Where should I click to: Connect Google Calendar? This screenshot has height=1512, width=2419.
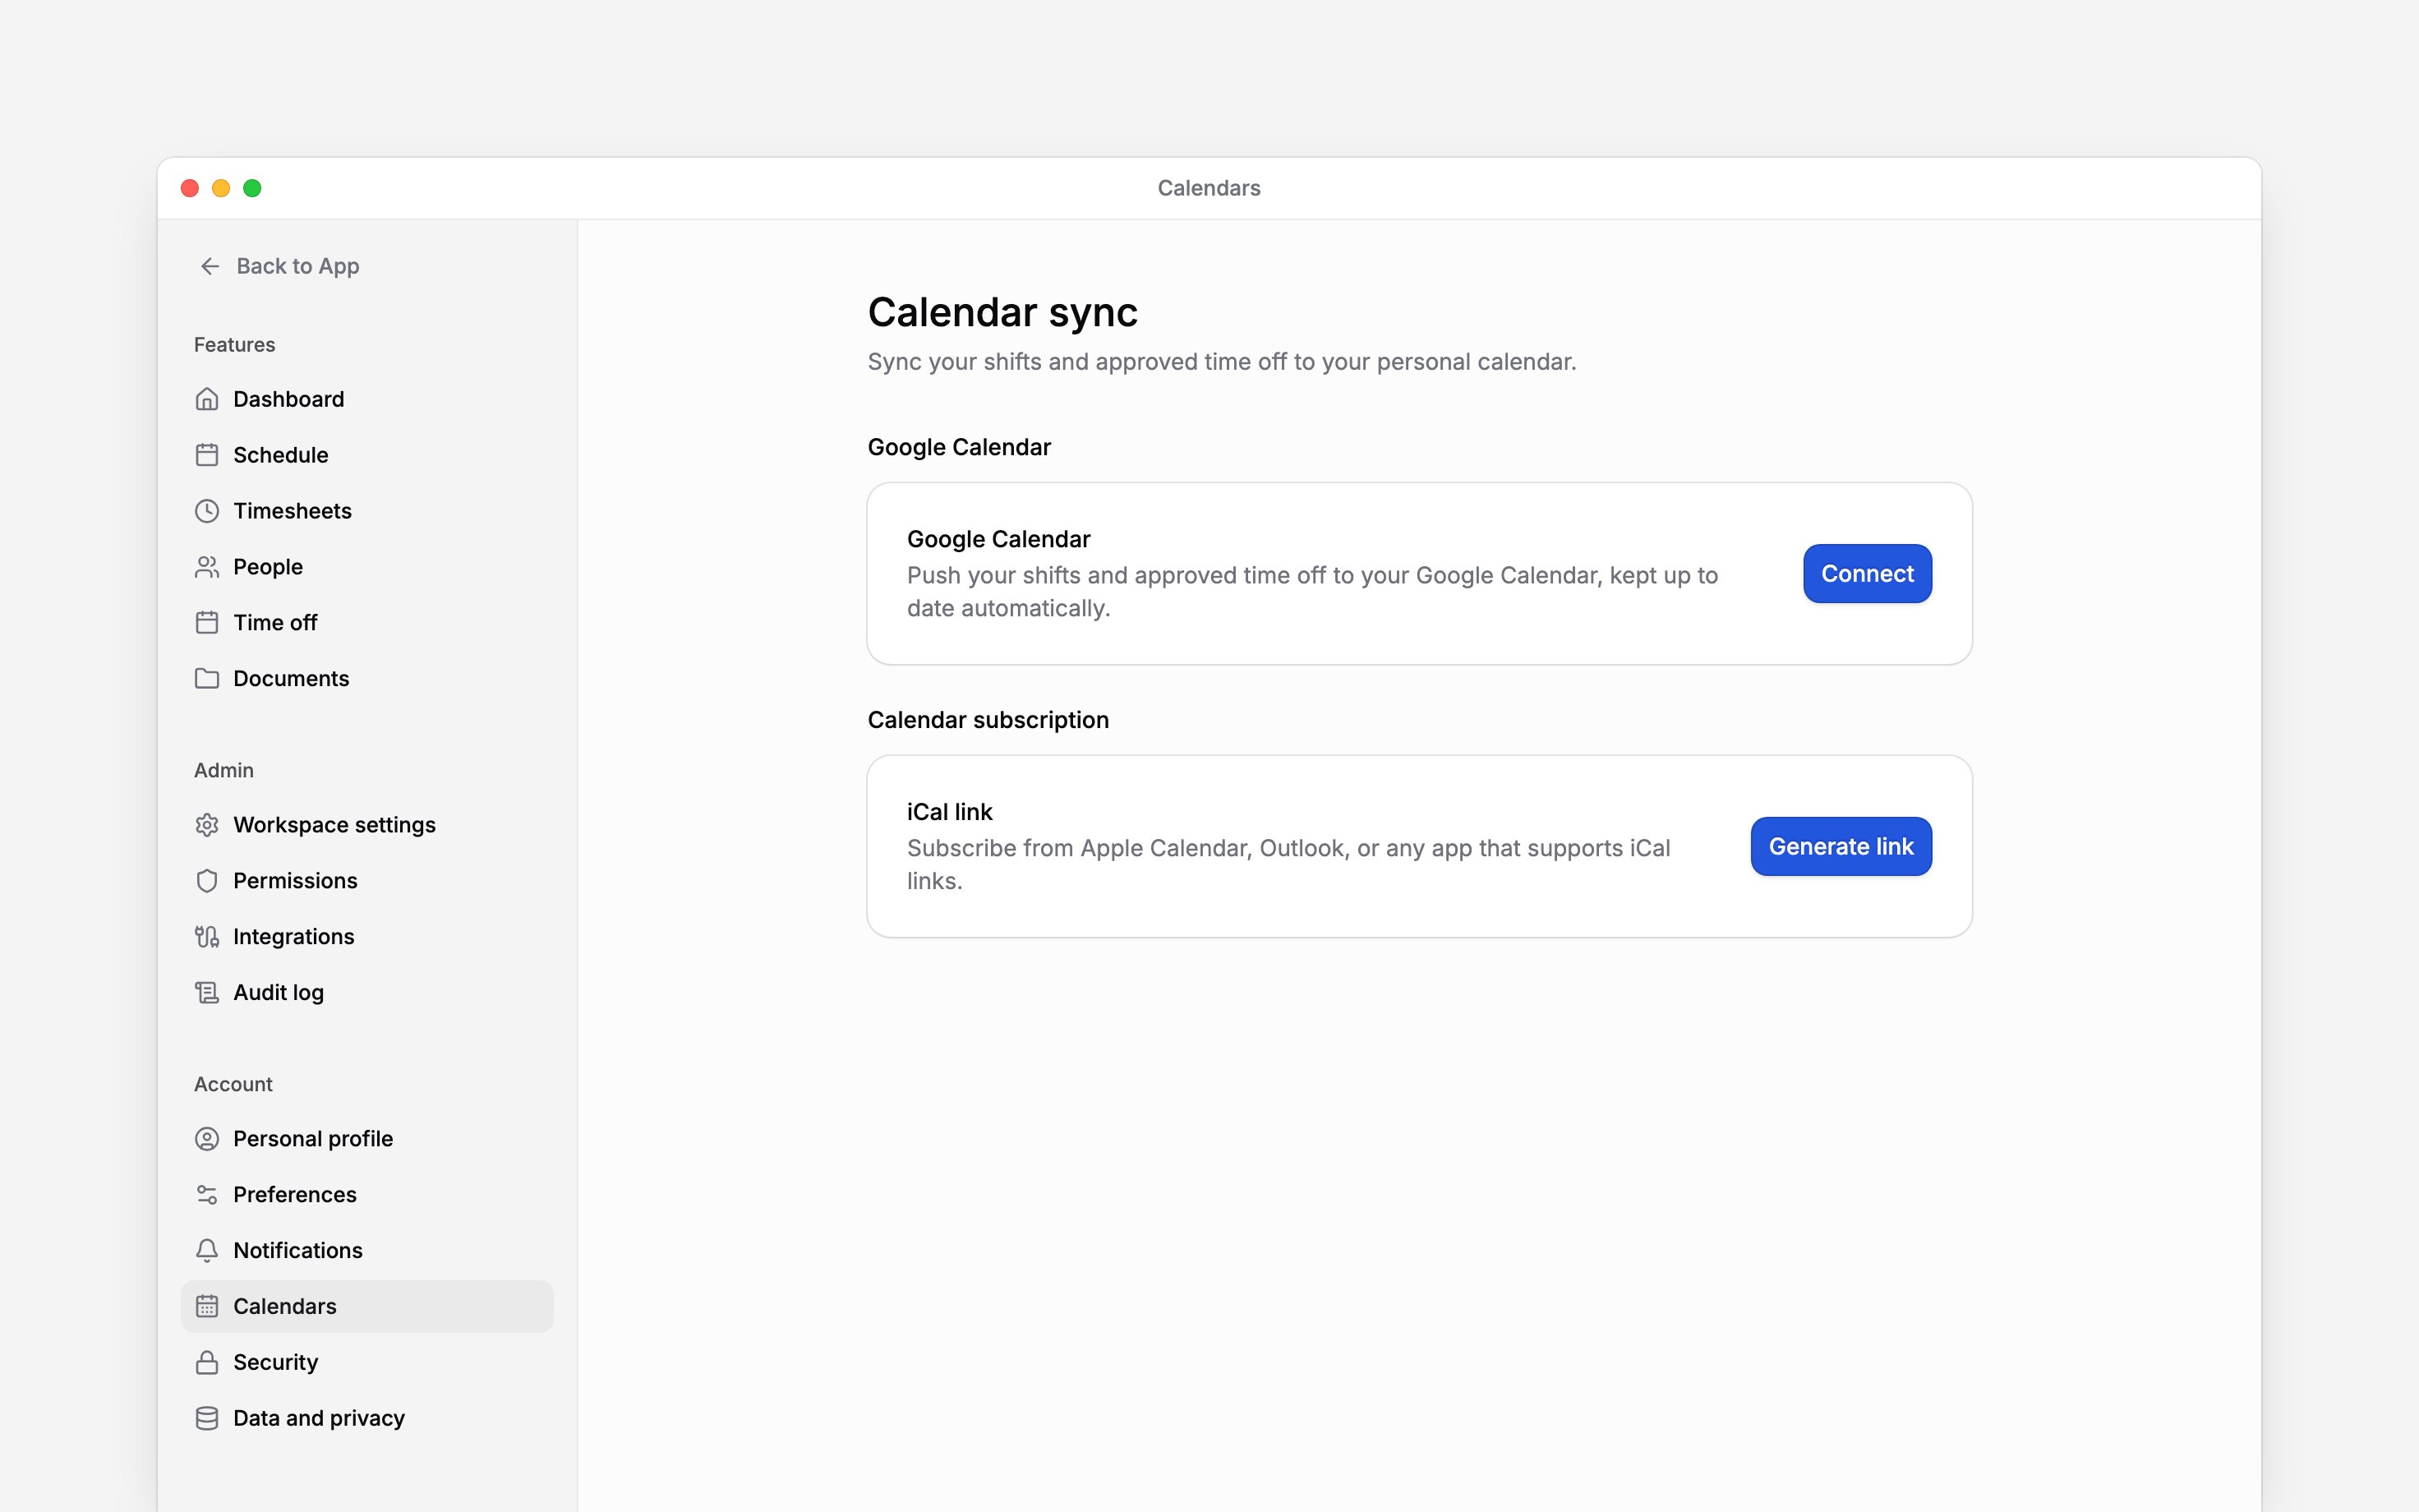pyautogui.click(x=1867, y=574)
